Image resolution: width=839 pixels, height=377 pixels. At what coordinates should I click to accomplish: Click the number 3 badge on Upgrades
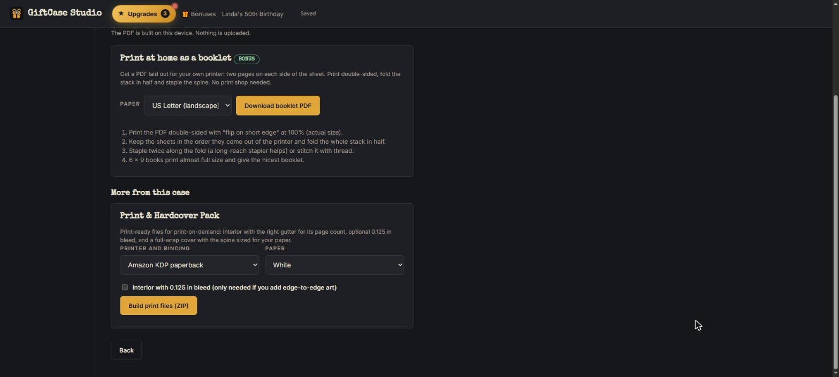pos(165,14)
